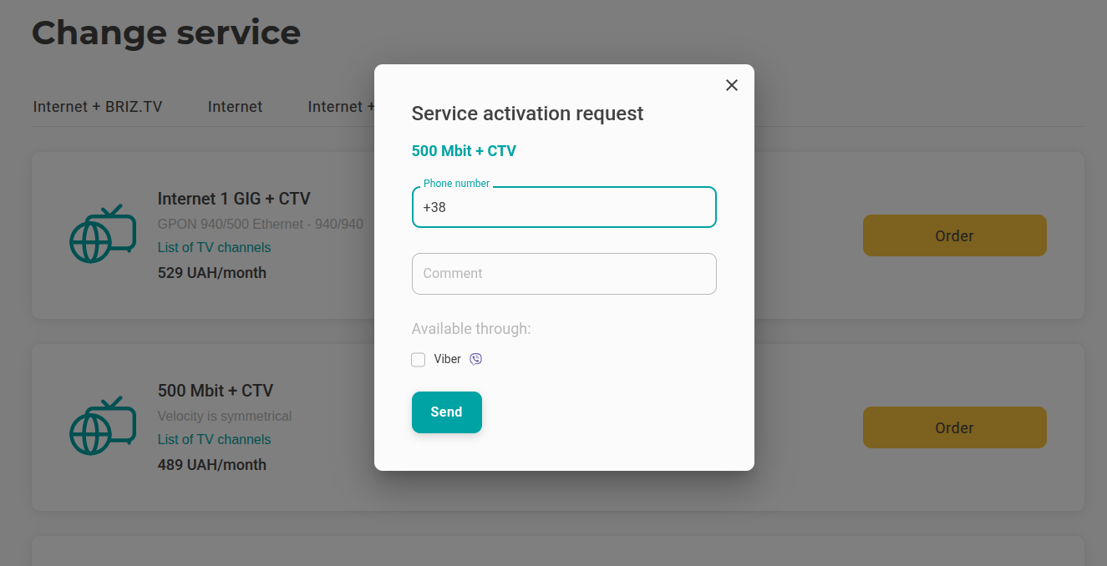Click Order for the 489 UAH/month plan
The width and height of the screenshot is (1107, 566).
click(x=954, y=427)
